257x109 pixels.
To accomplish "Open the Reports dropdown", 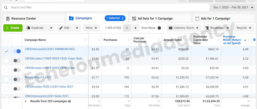I will tap(244, 28).
